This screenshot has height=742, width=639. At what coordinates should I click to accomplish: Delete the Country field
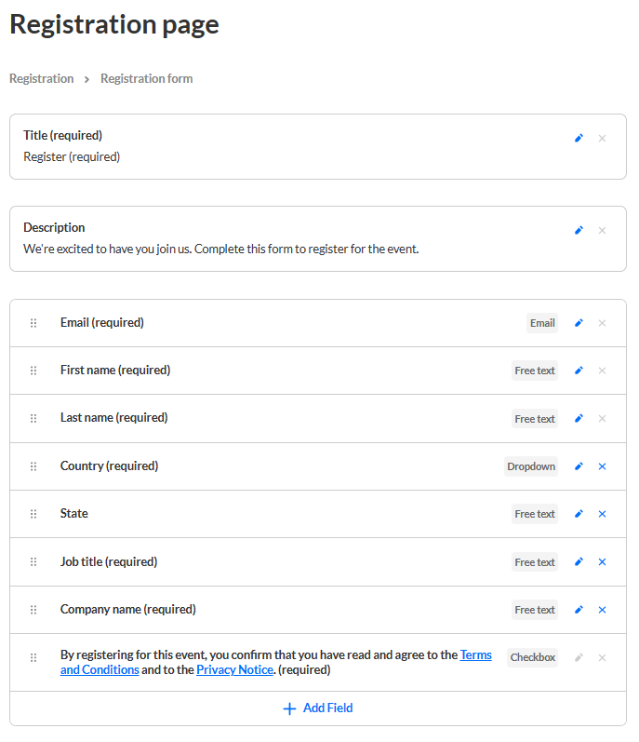coord(602,466)
